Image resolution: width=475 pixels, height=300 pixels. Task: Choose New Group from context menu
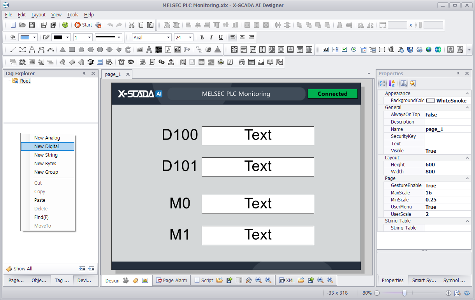click(47, 172)
